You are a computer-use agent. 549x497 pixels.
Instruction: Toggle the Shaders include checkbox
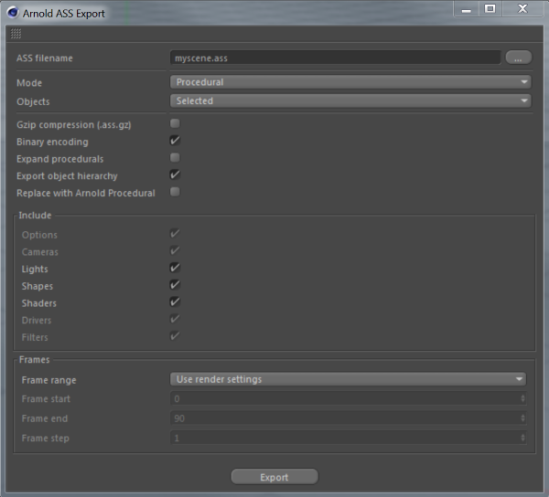point(175,302)
